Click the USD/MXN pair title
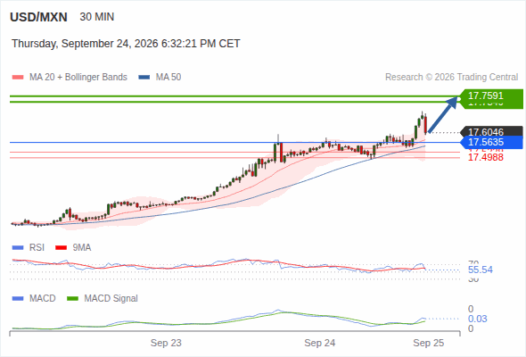The height and width of the screenshot is (357, 526). 38,17
